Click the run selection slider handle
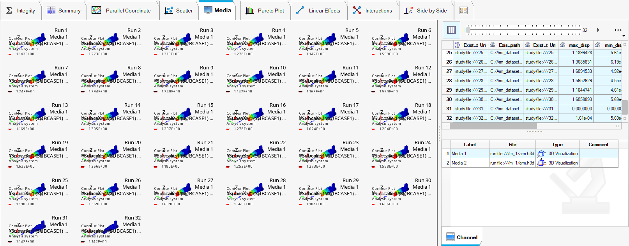The height and width of the screenshot is (246, 629). coord(468,30)
